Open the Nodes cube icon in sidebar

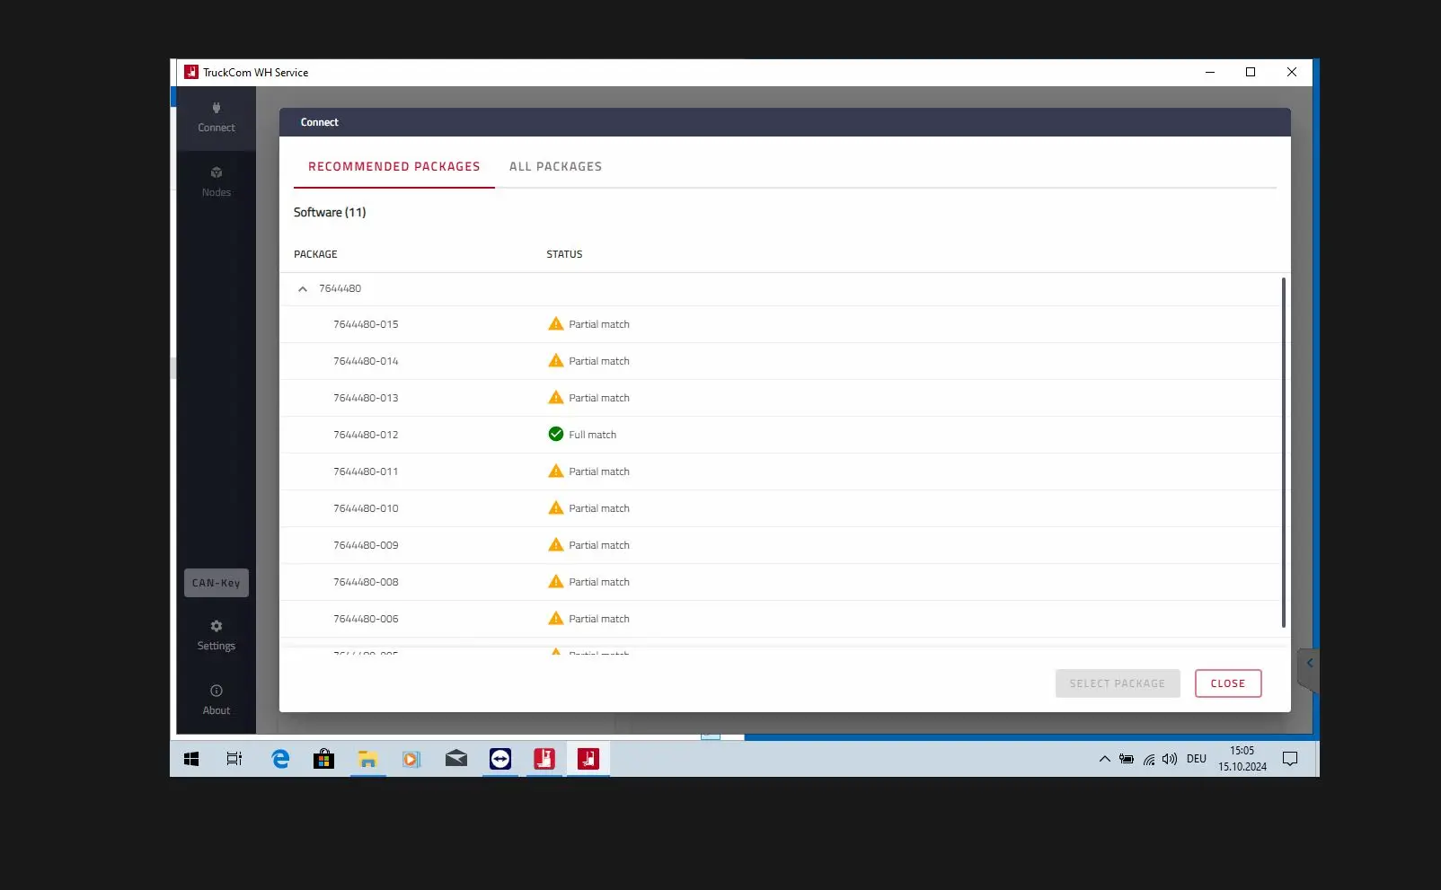coord(217,172)
